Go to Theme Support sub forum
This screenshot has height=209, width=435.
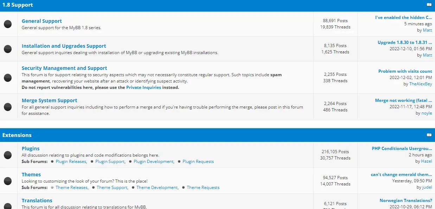(x=112, y=188)
